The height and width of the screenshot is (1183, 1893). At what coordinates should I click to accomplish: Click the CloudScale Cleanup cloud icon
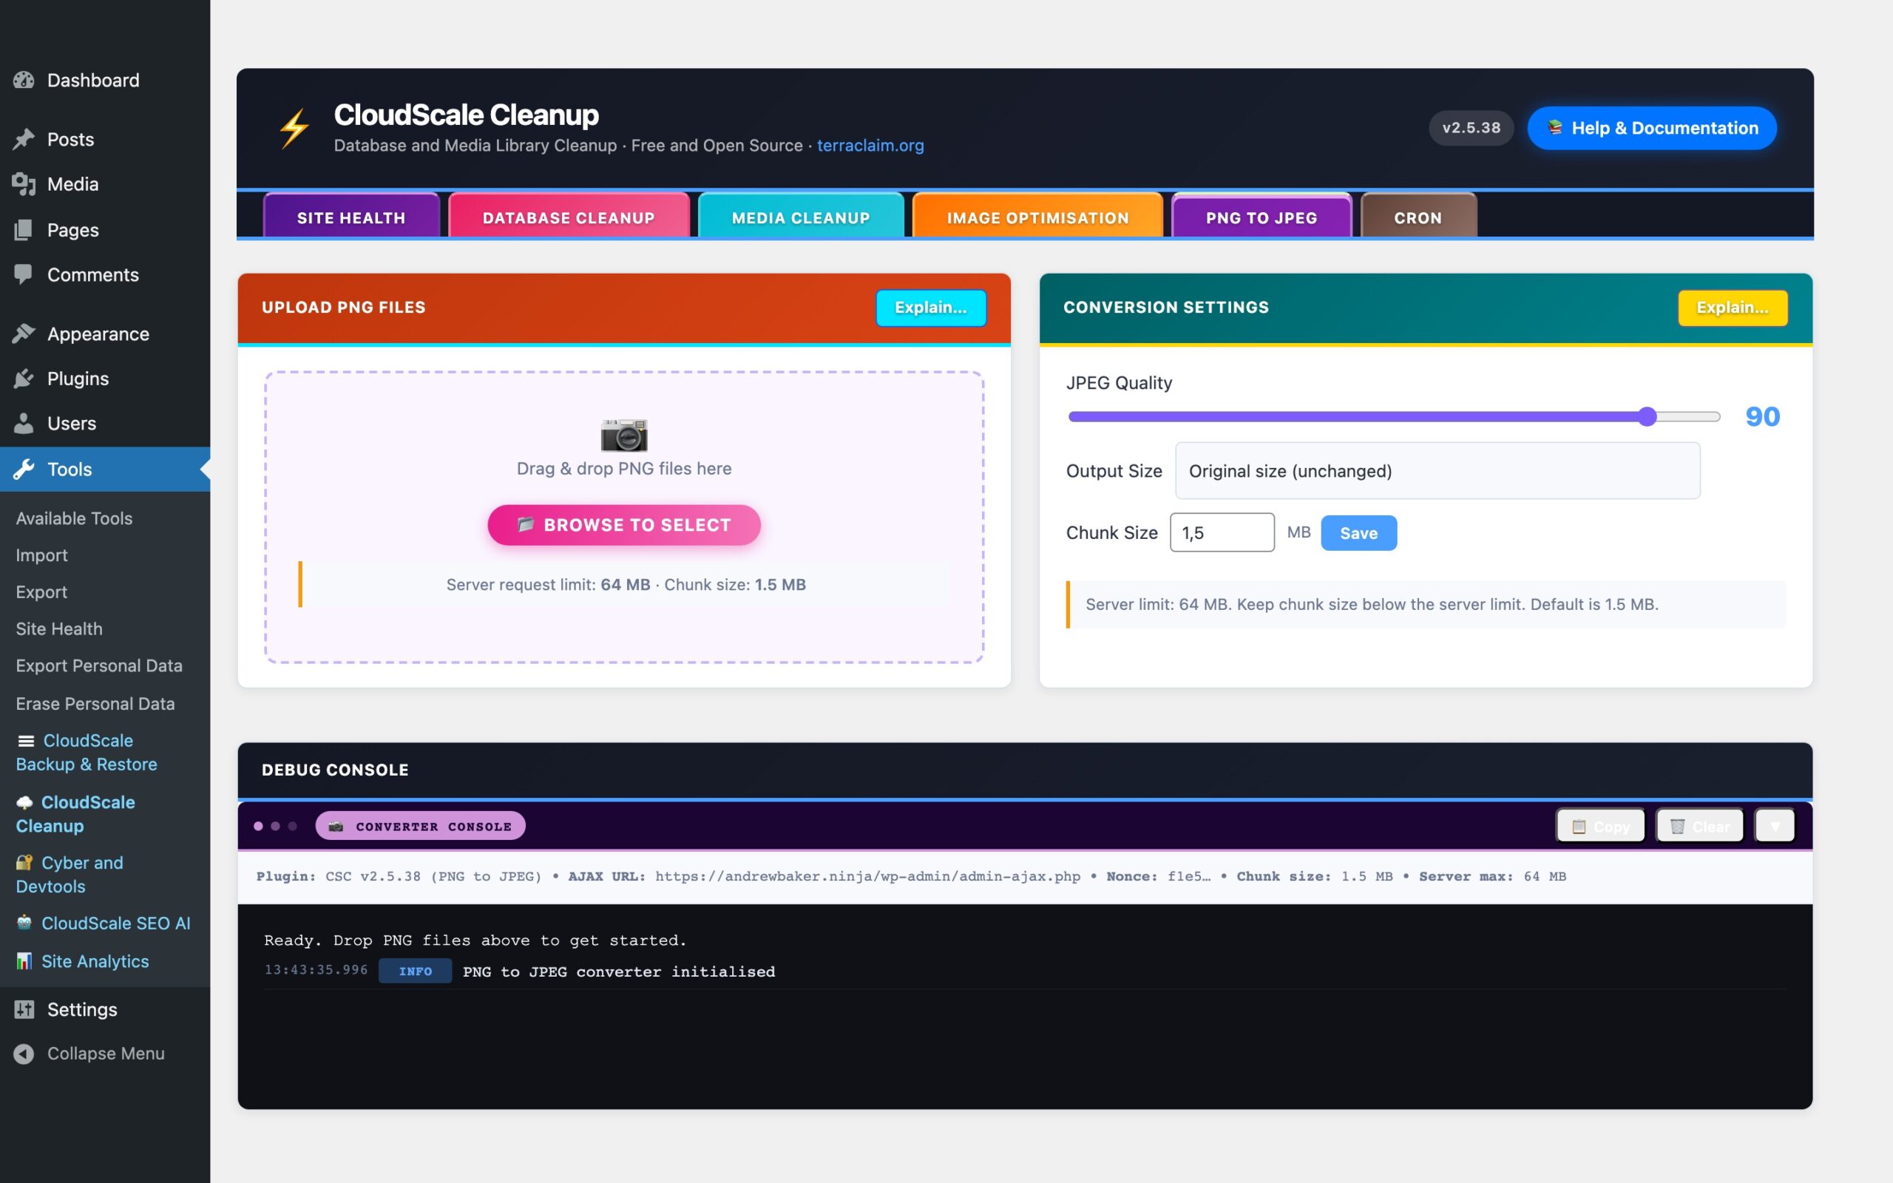click(25, 802)
